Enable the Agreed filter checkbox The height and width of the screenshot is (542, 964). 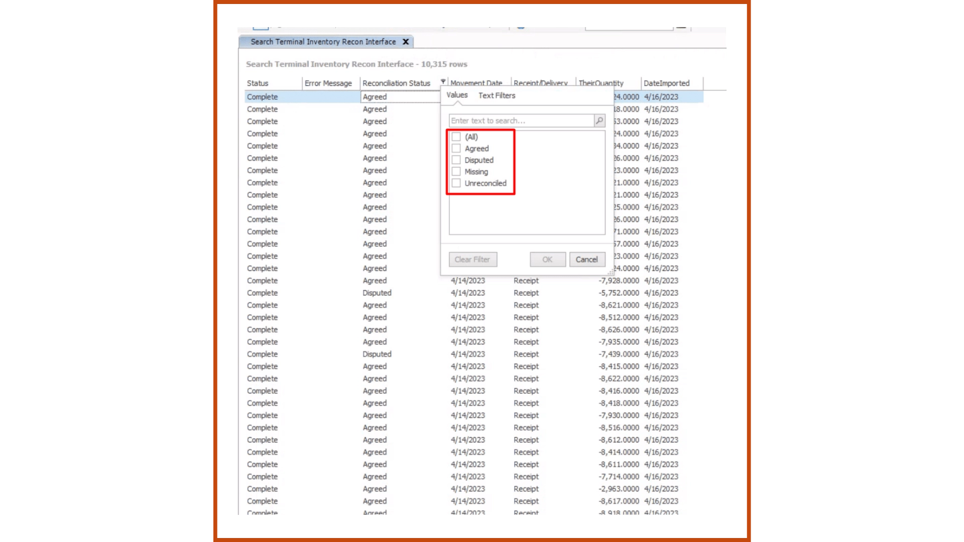(456, 149)
